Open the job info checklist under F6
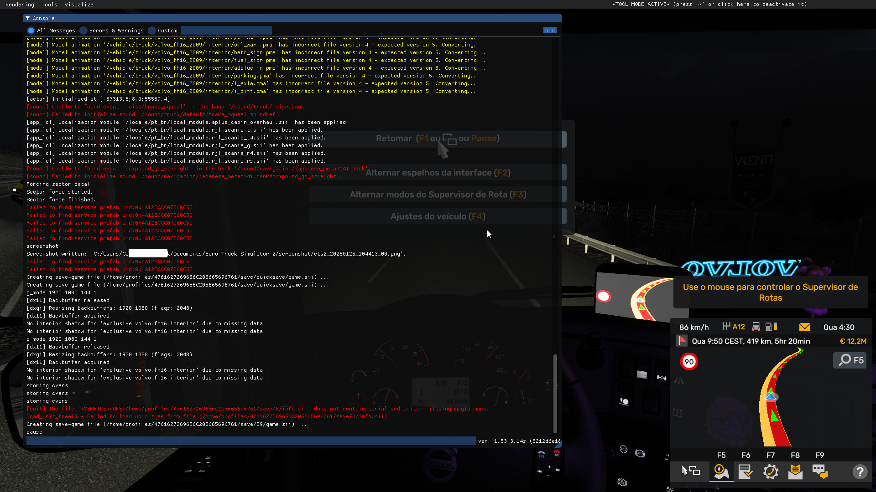This screenshot has height=492, width=876. (x=746, y=472)
